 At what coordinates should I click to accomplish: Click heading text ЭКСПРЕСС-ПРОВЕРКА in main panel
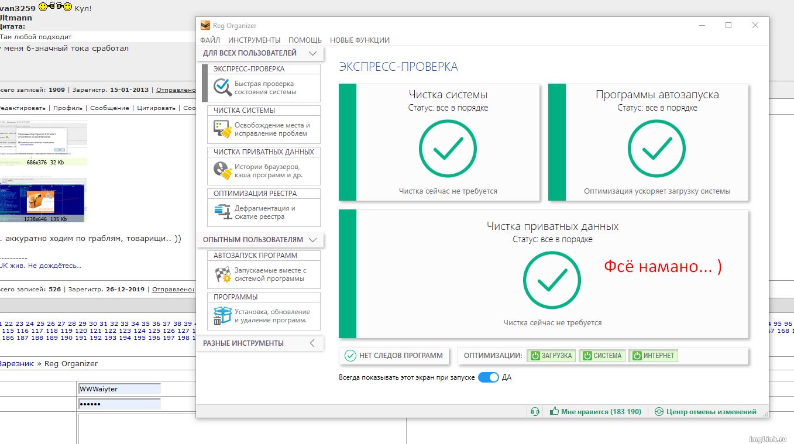pyautogui.click(x=398, y=67)
